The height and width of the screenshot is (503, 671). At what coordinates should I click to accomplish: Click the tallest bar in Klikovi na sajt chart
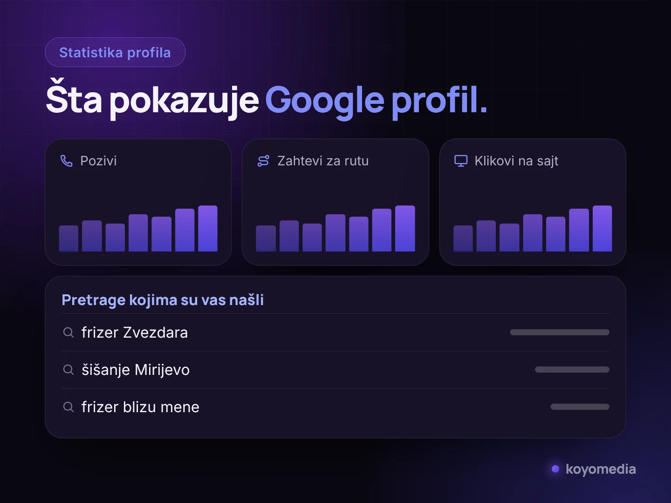coord(602,229)
